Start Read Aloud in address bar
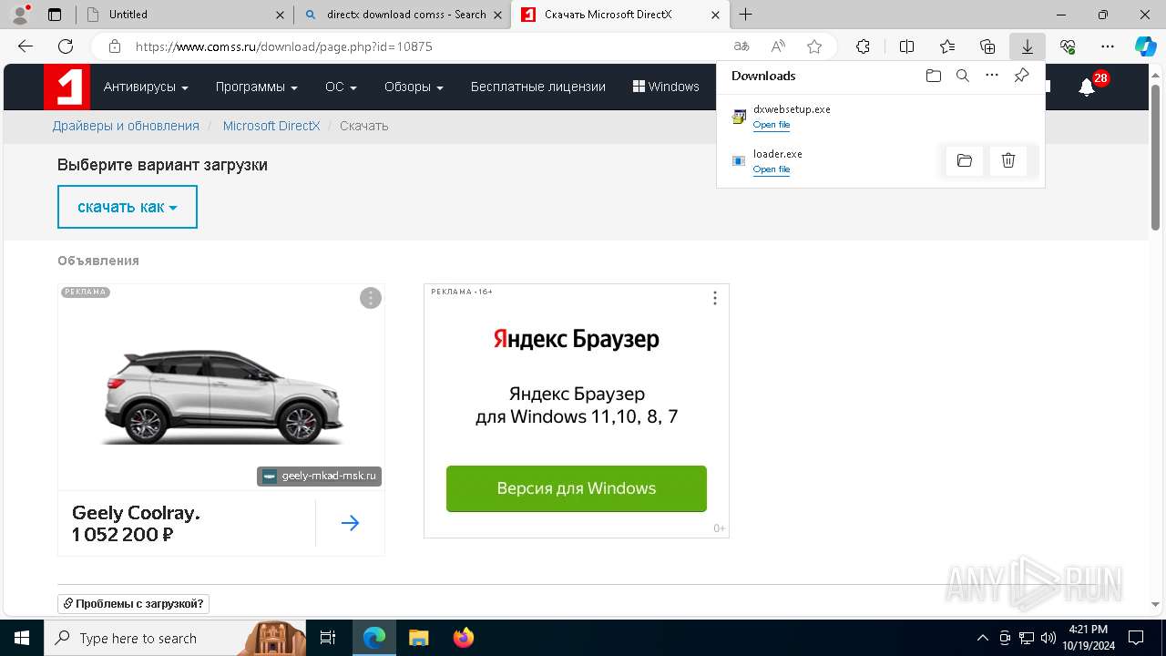The width and height of the screenshot is (1166, 656). pyautogui.click(x=778, y=46)
